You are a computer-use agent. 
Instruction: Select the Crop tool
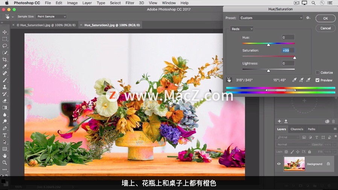pyautogui.click(x=5, y=60)
